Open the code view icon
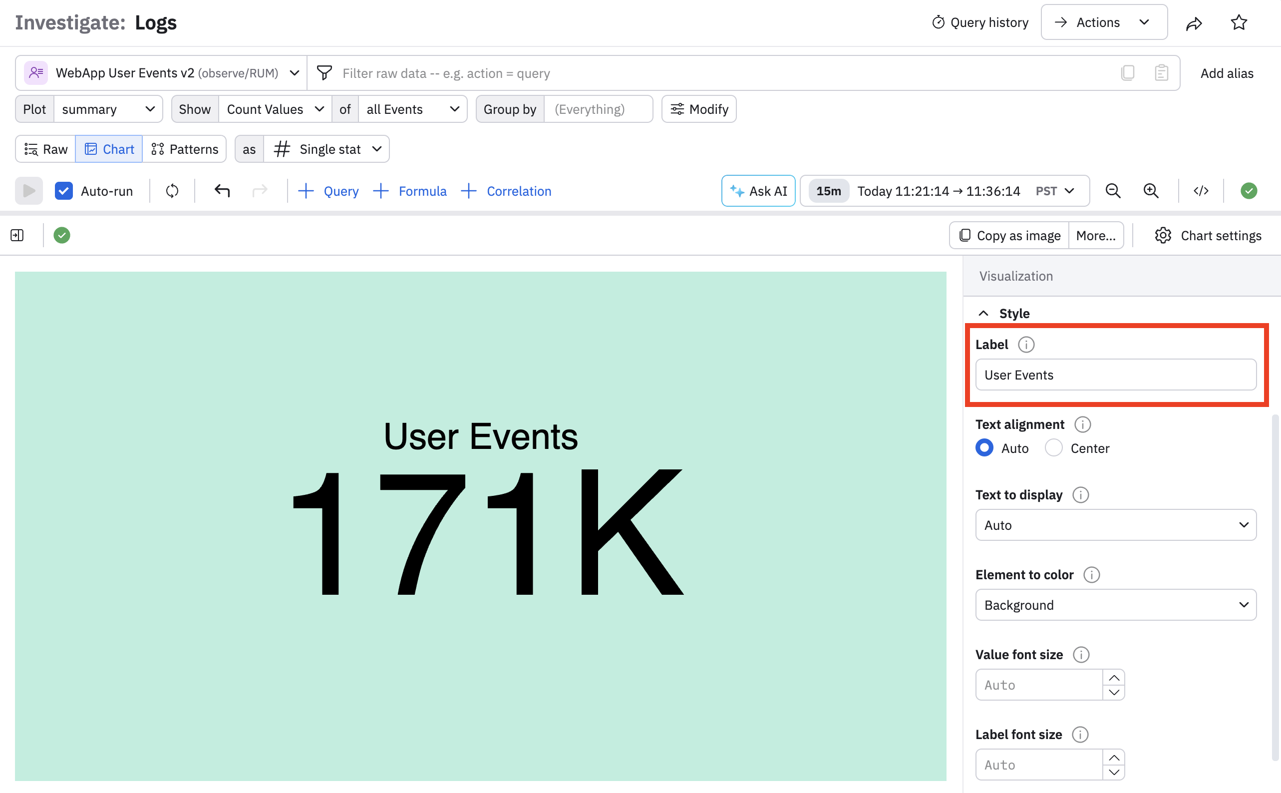This screenshot has height=793, width=1281. coord(1201,191)
